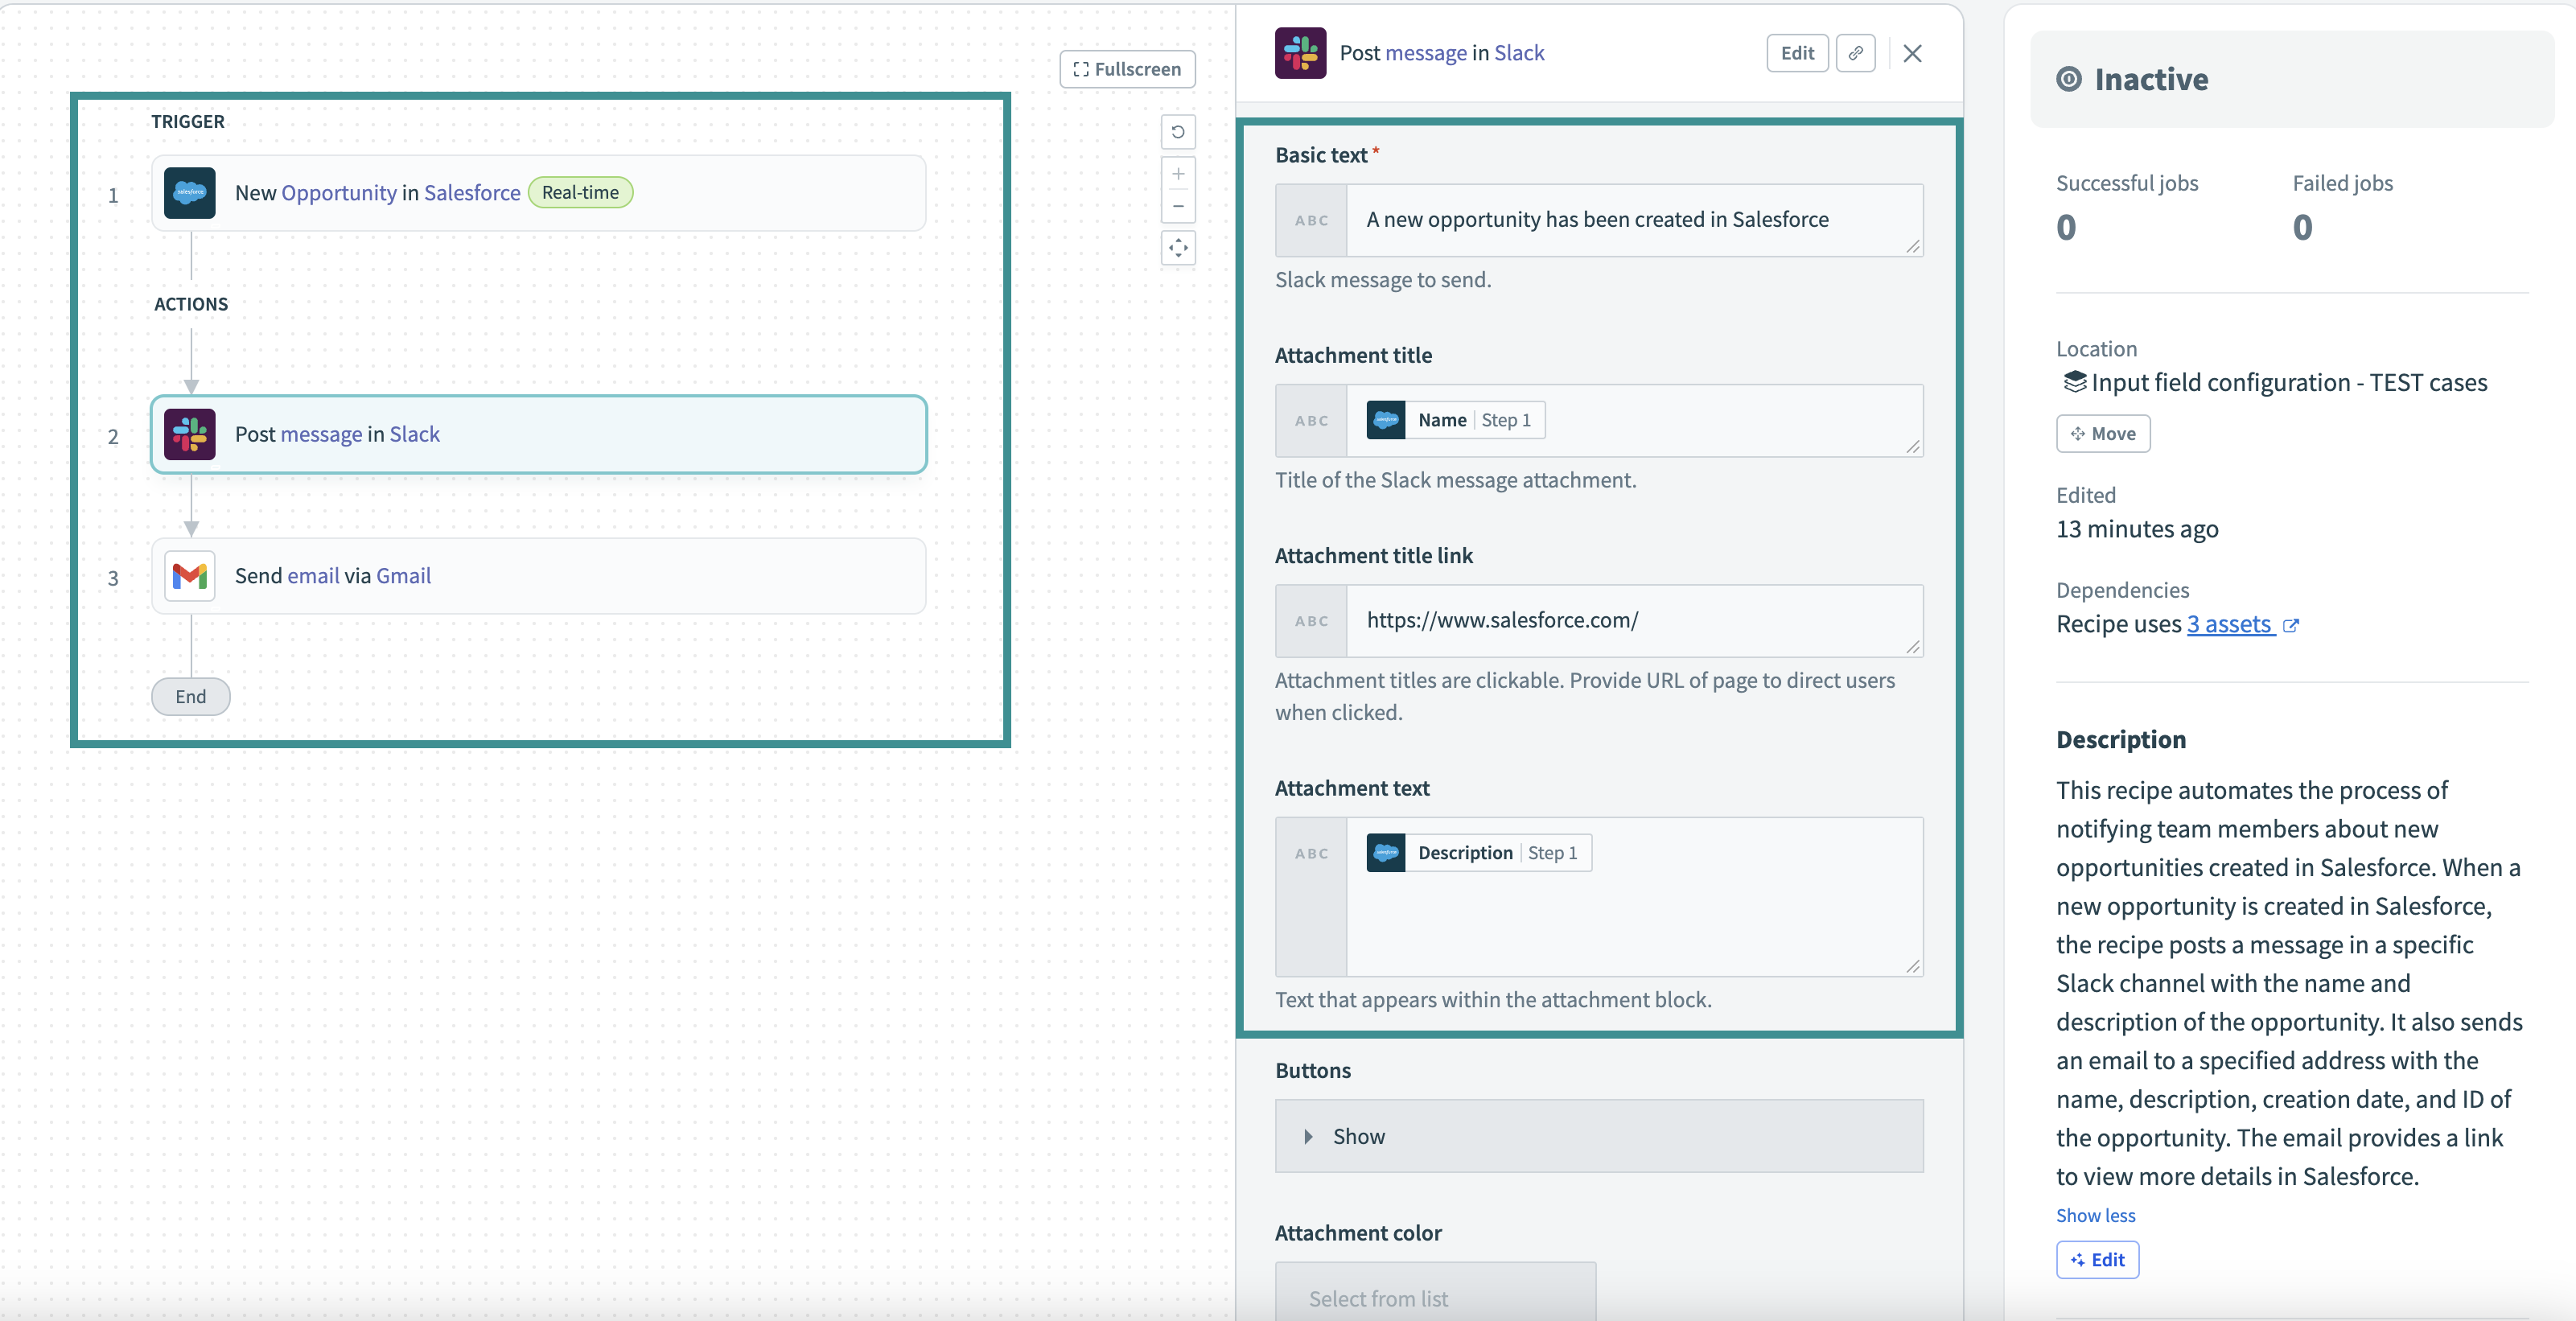Screen dimensions: 2576x1321
Task: Click the Fullscreen button
Action: point(1127,69)
